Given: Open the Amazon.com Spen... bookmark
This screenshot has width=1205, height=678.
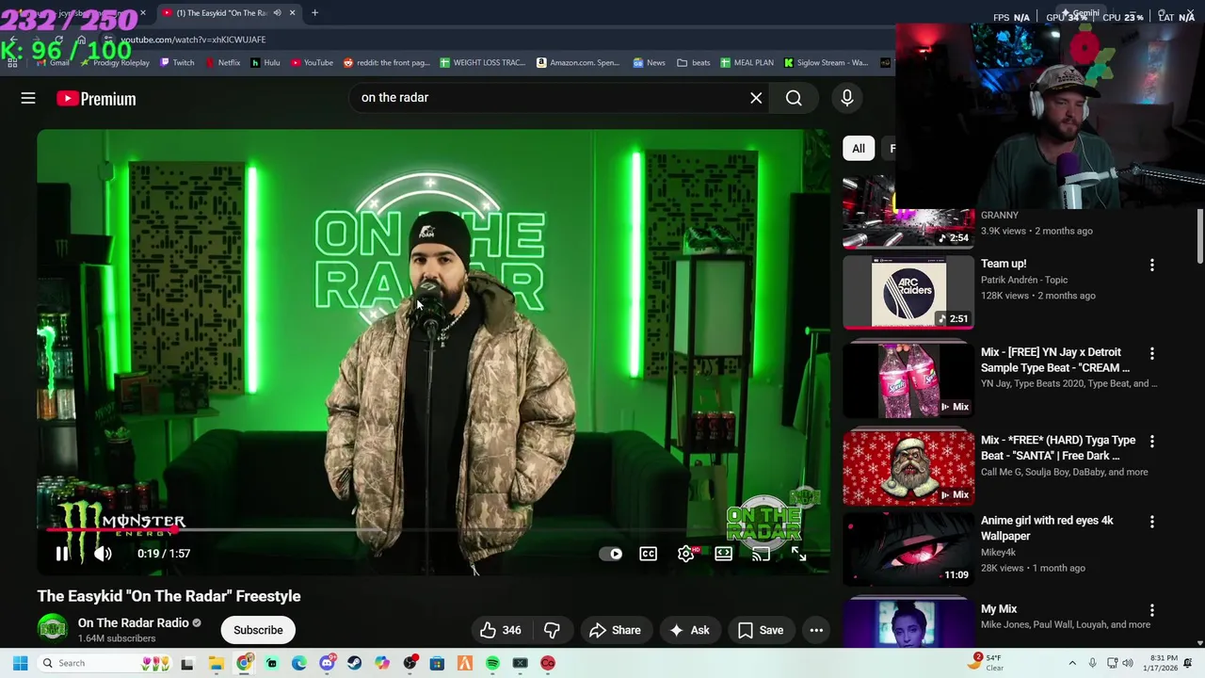Looking at the screenshot, I should (x=578, y=63).
